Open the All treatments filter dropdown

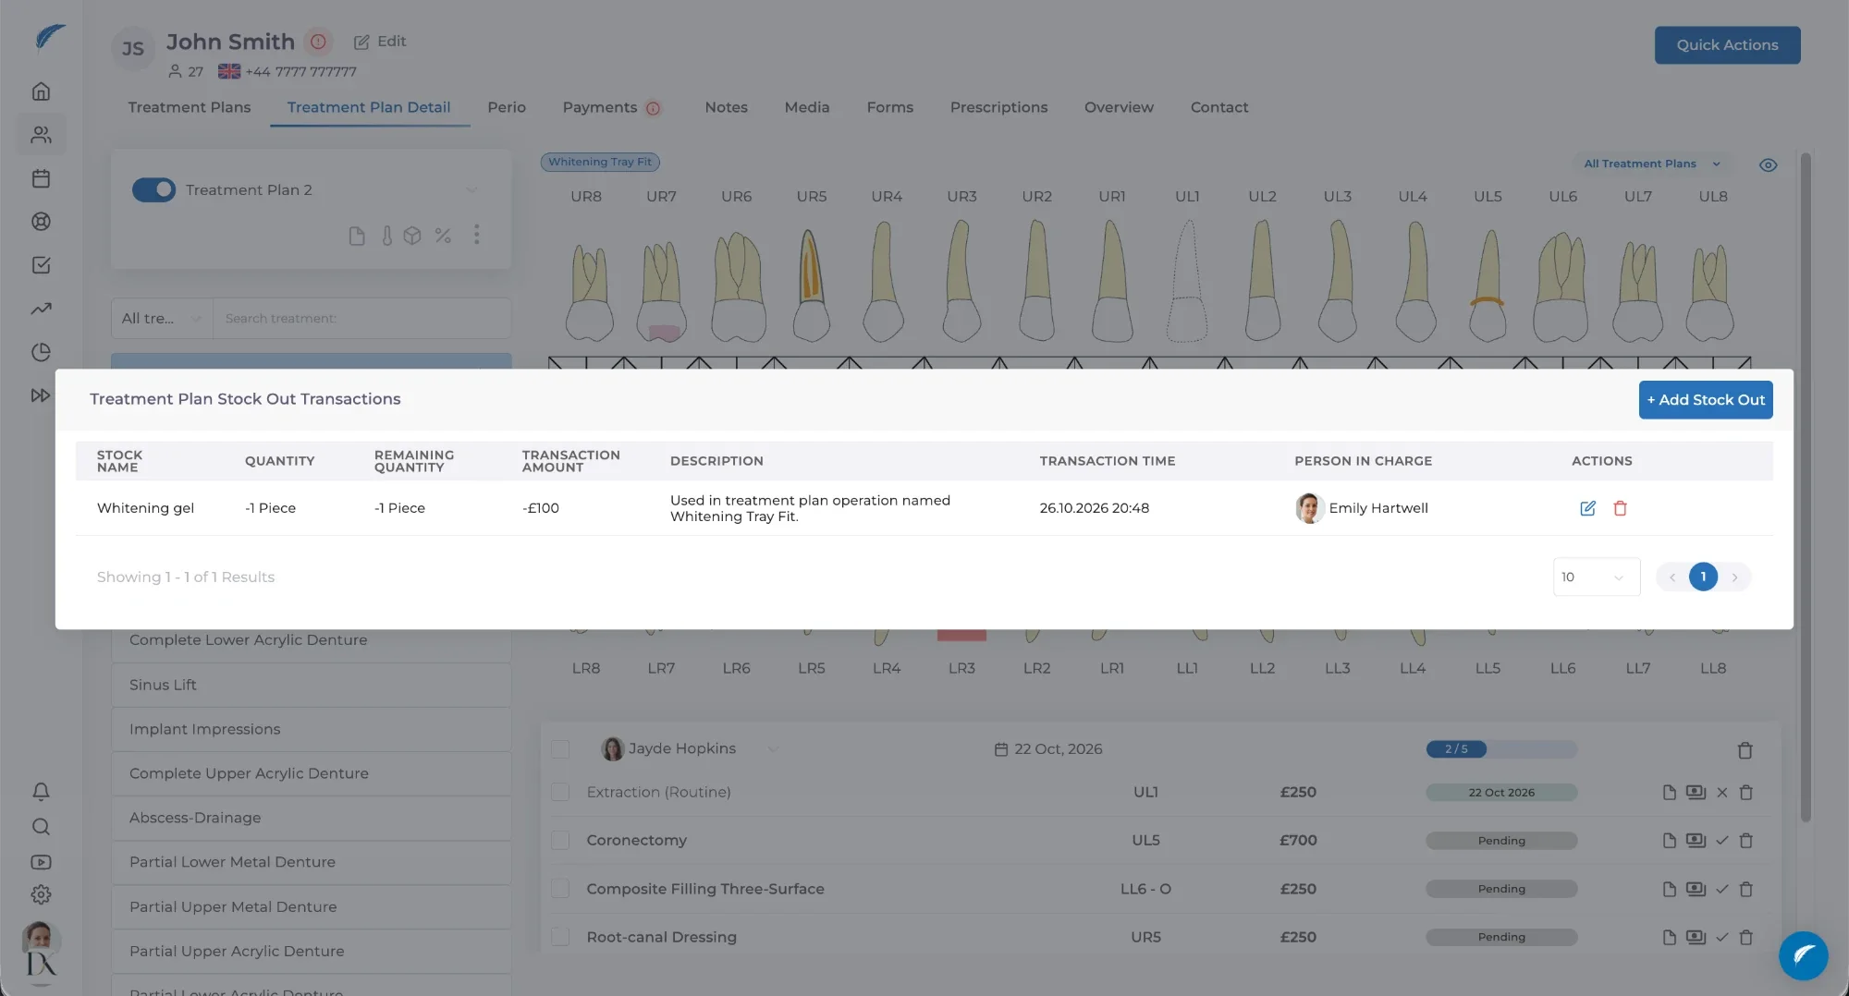[x=162, y=318]
